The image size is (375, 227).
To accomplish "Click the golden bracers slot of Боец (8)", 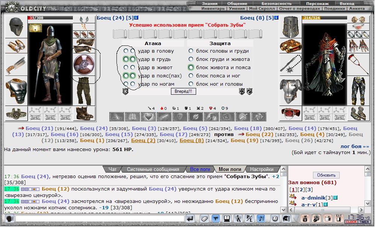I will point(290,45).
